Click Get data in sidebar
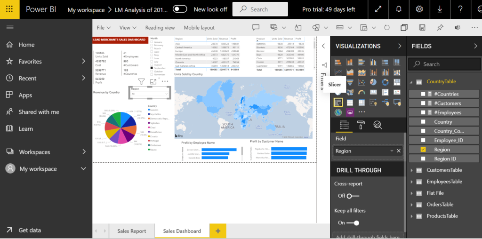 tap(30, 230)
